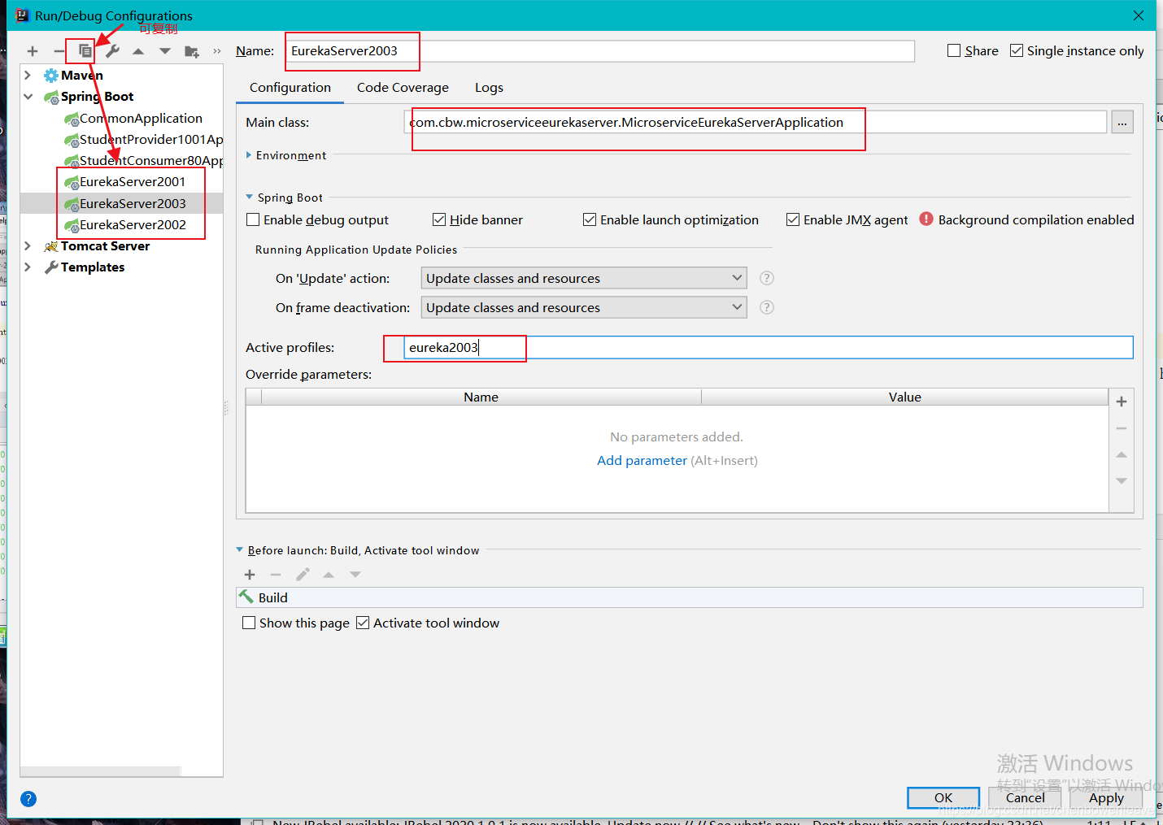The width and height of the screenshot is (1163, 825).
Task: Check the Show this page option
Action: coord(249,623)
